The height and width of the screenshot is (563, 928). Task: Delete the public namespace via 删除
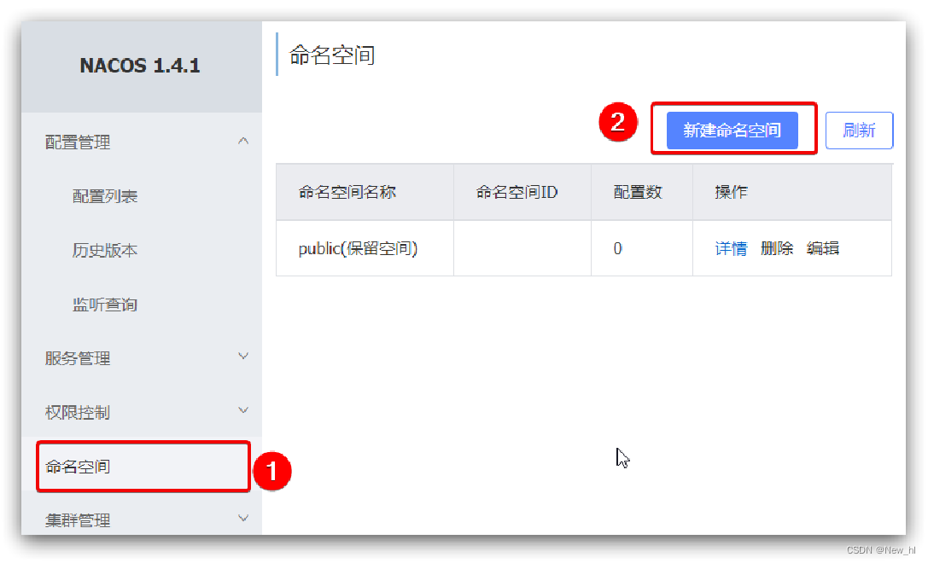(x=777, y=248)
